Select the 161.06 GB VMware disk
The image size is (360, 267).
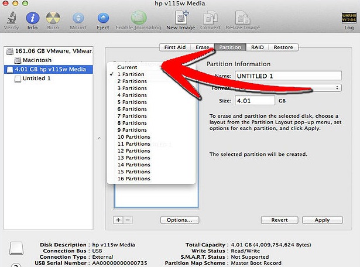tap(49, 51)
